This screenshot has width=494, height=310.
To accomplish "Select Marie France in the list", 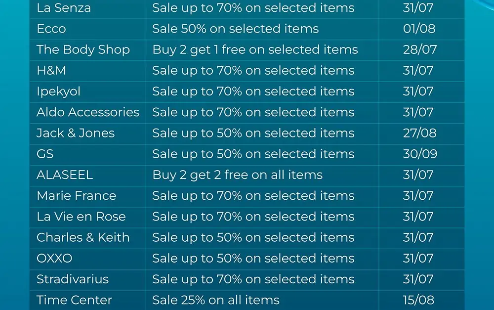I will click(x=77, y=196).
